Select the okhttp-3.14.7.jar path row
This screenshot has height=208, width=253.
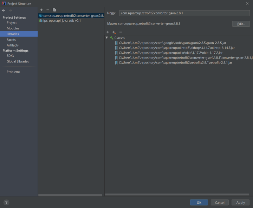(x=177, y=48)
